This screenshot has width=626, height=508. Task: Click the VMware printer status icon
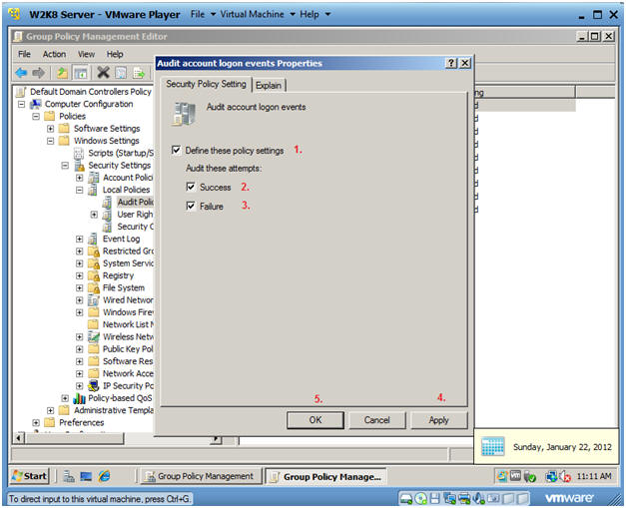pyautogui.click(x=464, y=498)
